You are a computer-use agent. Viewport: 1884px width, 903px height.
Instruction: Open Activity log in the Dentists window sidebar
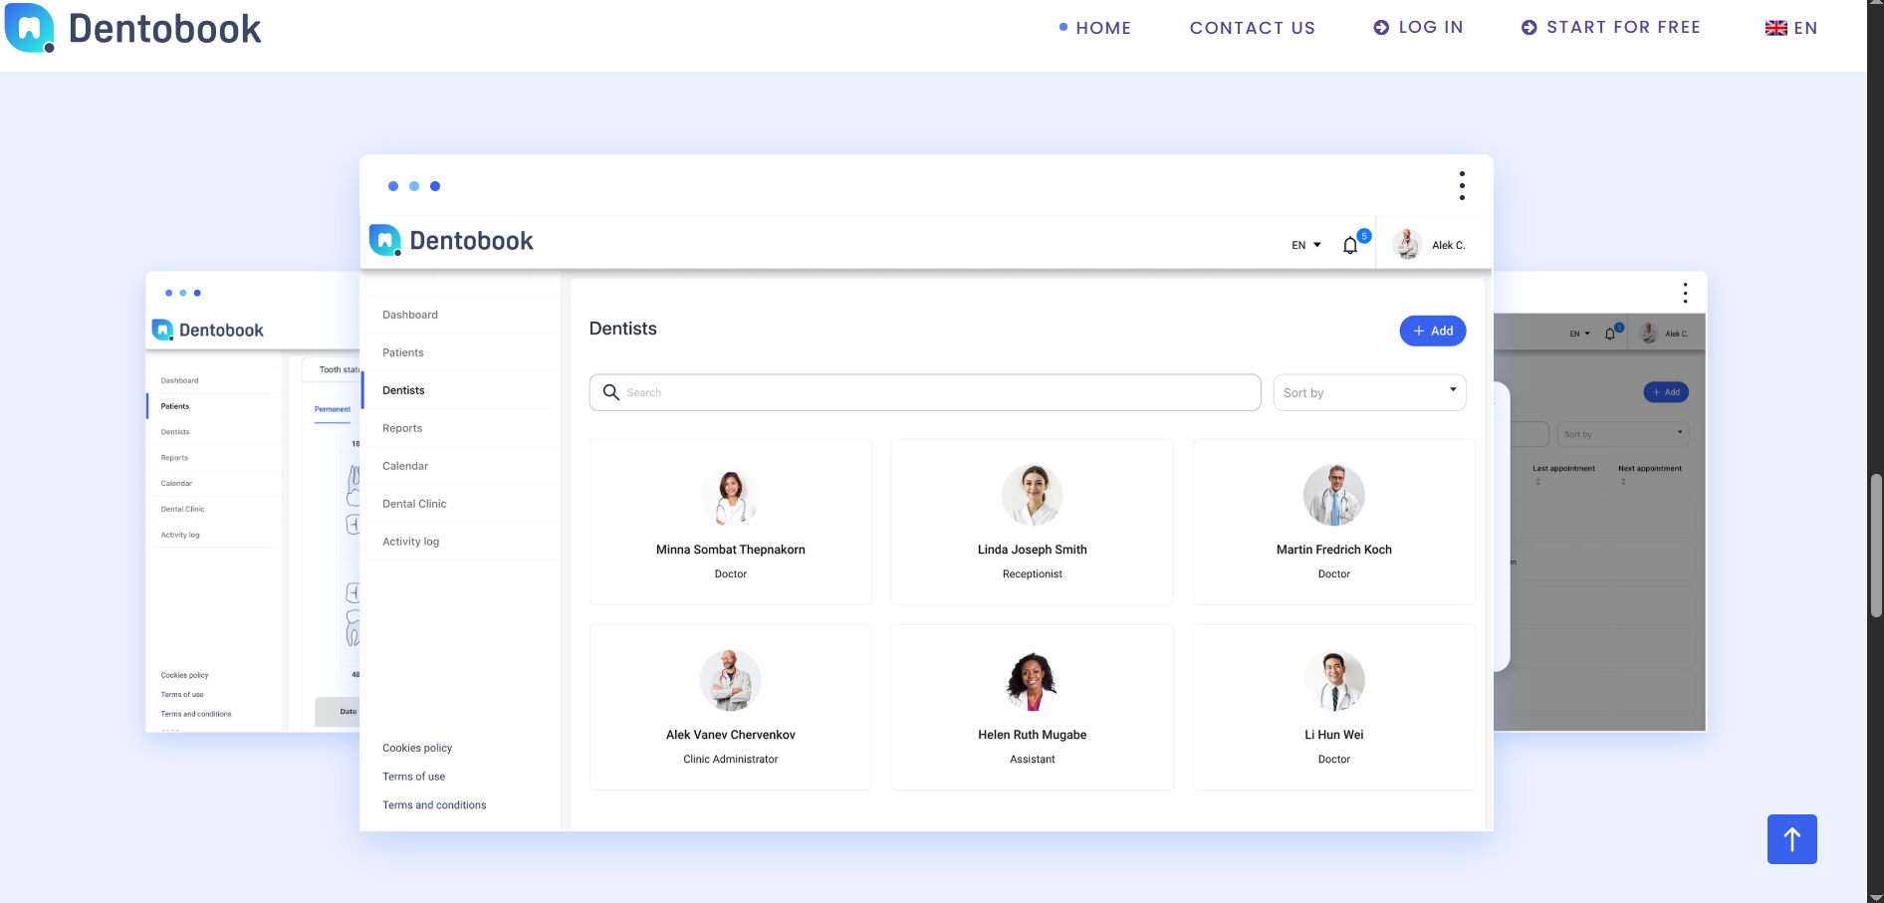click(411, 542)
